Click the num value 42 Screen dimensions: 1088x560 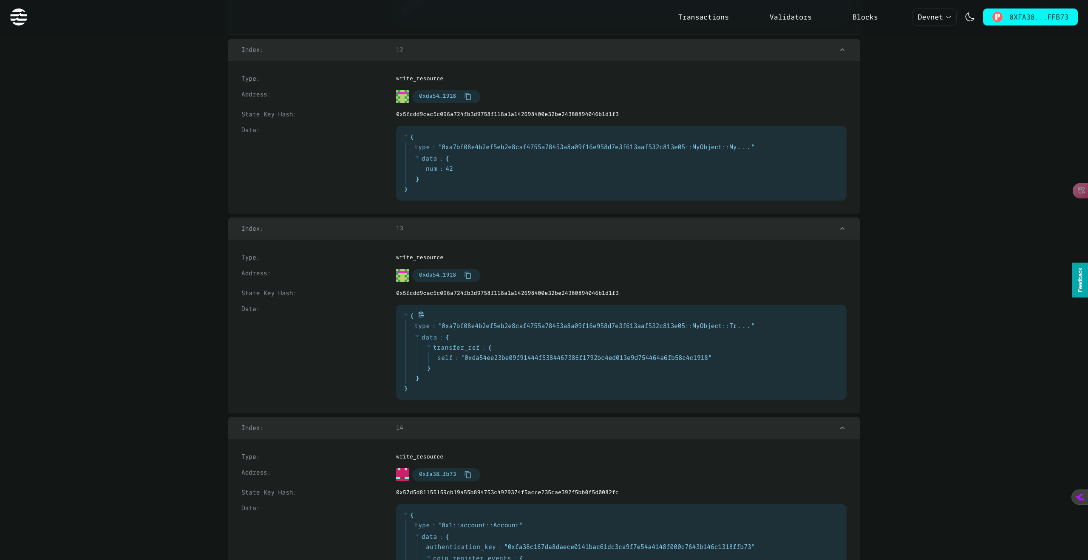[x=449, y=169]
